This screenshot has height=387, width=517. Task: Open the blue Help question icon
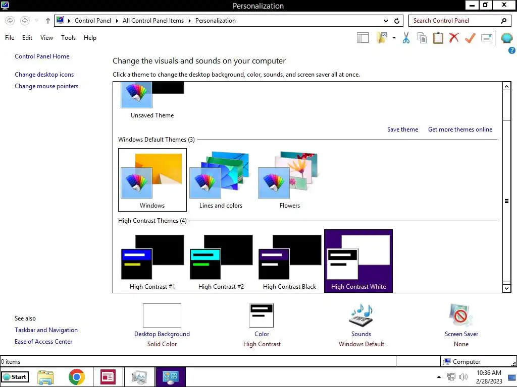coord(512,50)
